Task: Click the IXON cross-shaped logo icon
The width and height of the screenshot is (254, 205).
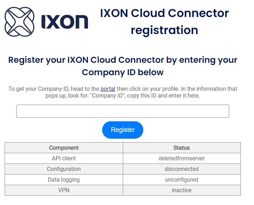Action: [20, 22]
